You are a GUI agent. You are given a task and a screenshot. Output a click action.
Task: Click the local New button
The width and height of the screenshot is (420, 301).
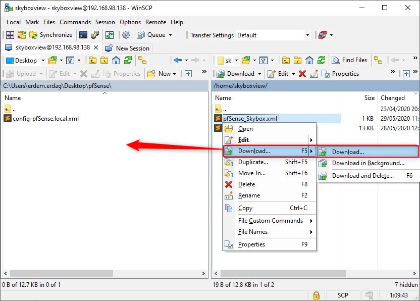[x=159, y=74]
